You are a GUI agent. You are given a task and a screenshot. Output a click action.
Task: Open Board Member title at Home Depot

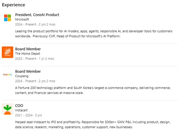28,49
